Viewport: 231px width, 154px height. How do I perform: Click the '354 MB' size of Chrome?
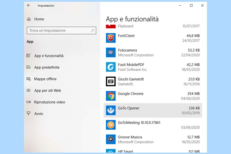click(x=194, y=94)
